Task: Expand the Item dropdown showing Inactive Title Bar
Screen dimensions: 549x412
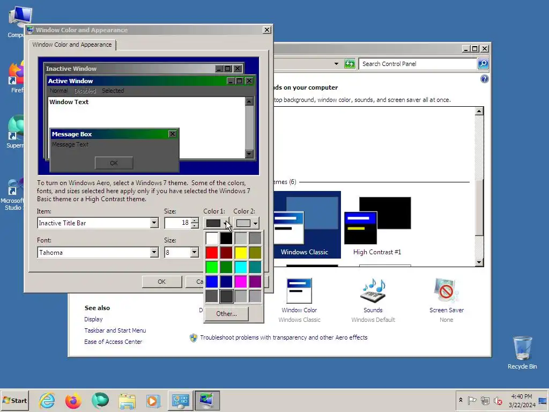Action: pos(154,223)
